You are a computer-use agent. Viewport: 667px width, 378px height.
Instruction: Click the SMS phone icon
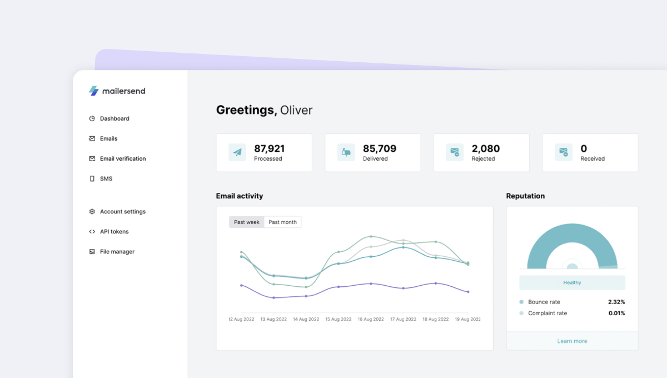click(x=92, y=178)
